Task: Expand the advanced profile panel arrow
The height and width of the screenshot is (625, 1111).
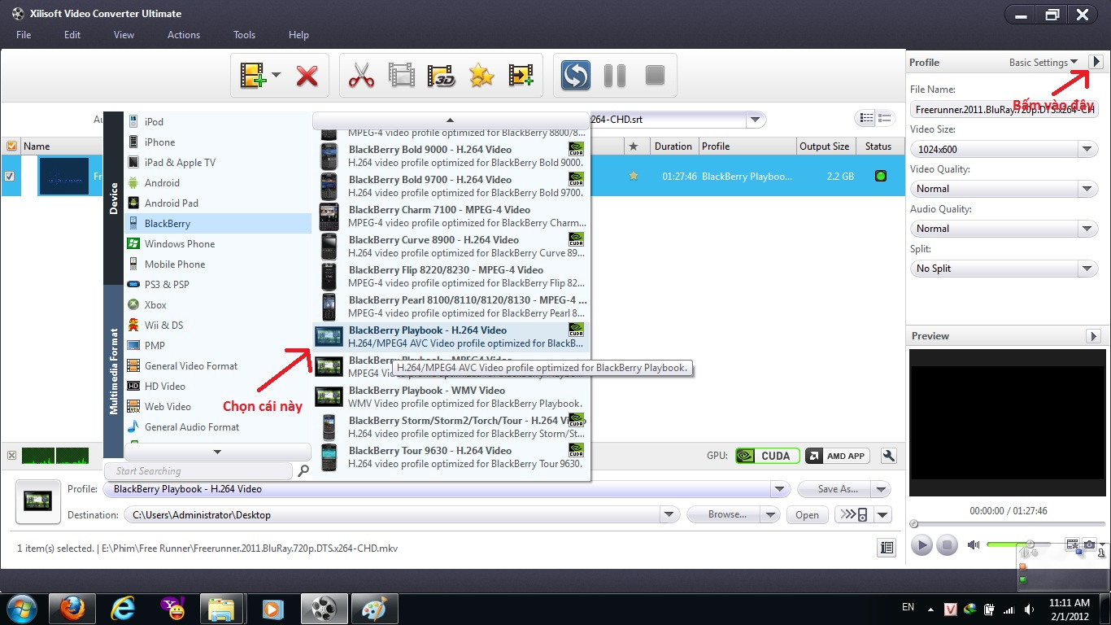Action: click(1096, 62)
